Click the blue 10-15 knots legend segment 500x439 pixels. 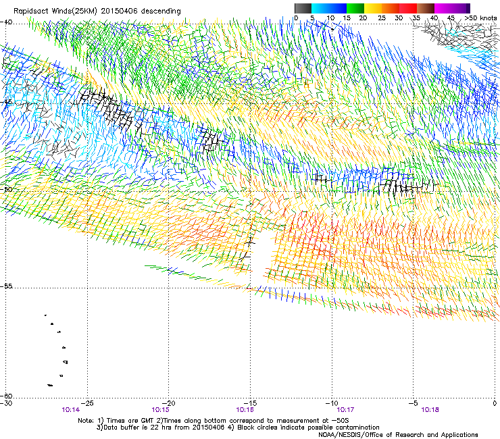[x=338, y=8]
